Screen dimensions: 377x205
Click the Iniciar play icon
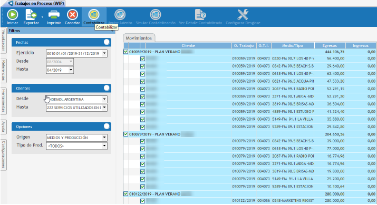tap(12, 15)
